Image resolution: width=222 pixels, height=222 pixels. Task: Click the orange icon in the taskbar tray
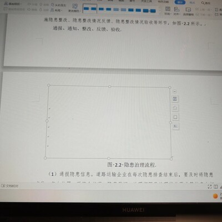point(215,196)
